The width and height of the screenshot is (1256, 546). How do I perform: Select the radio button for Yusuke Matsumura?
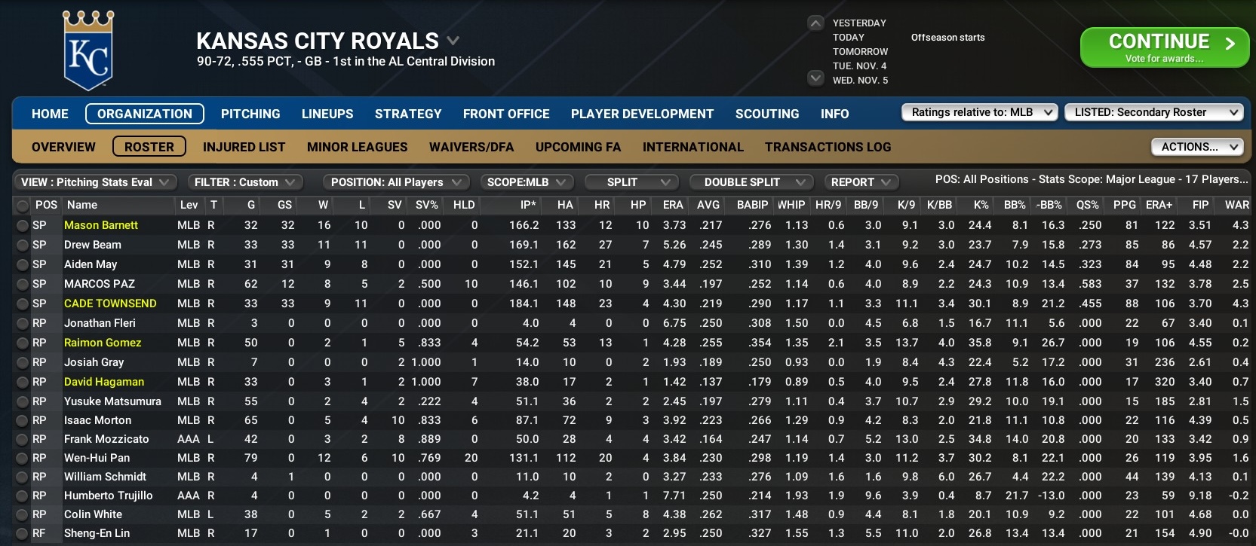click(x=23, y=401)
